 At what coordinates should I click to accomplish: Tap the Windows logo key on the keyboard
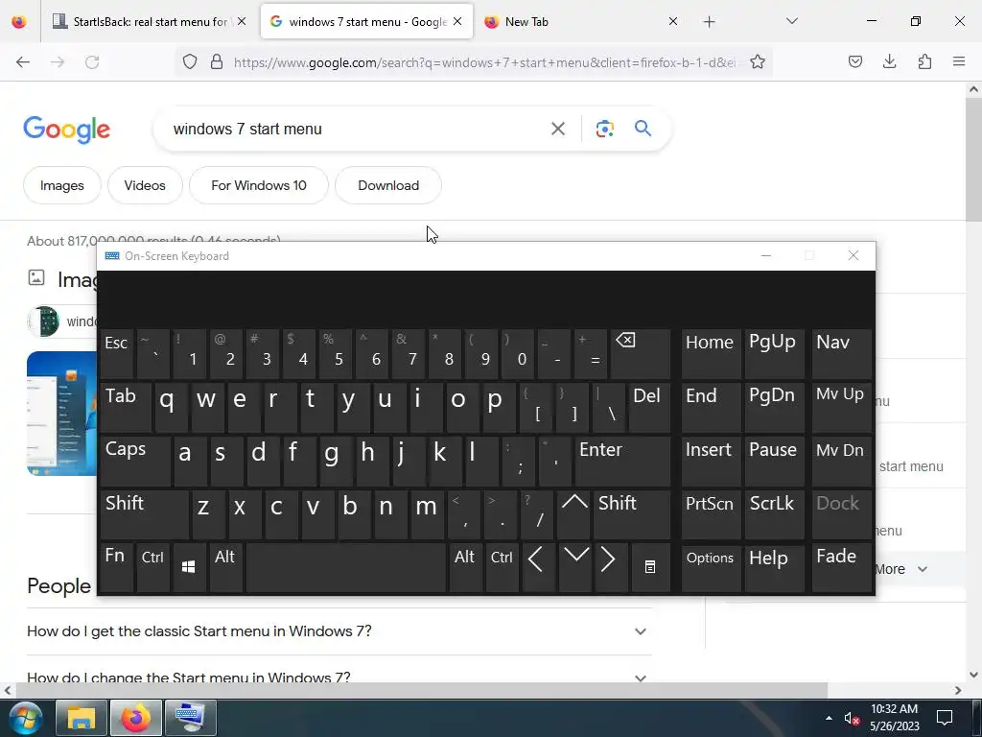(x=189, y=567)
